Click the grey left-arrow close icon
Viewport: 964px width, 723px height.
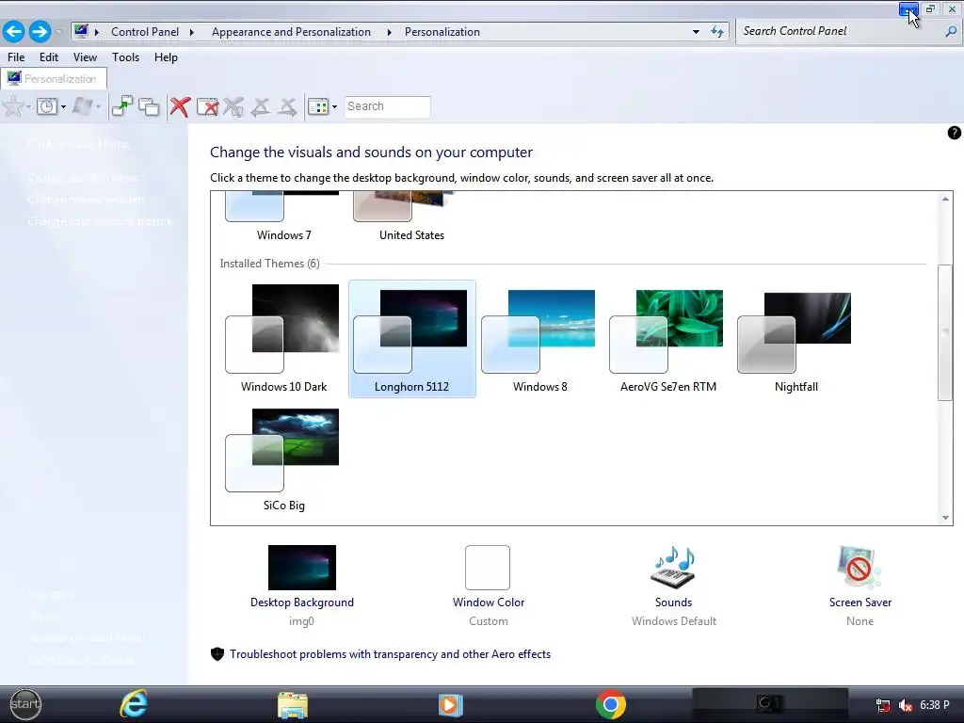tap(261, 107)
